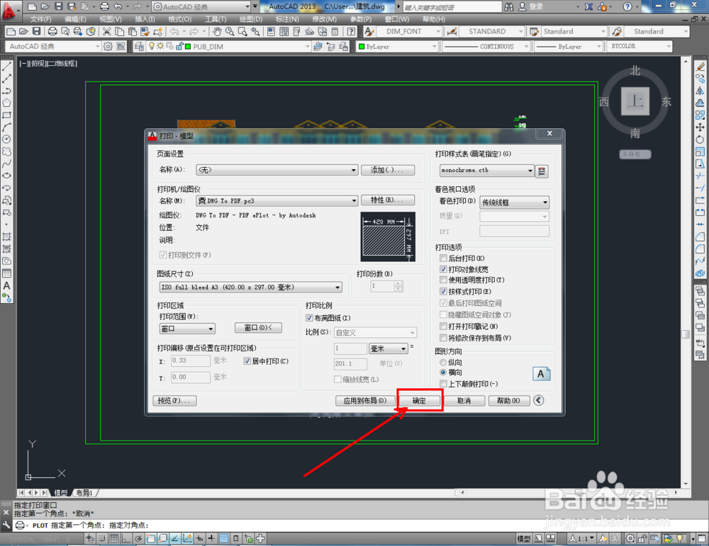Click the Zoom Realtime magnifier icon
This screenshot has width=709, height=546.
(230, 31)
